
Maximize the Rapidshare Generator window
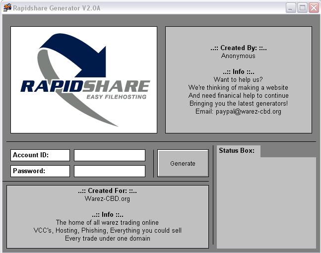tap(302, 8)
